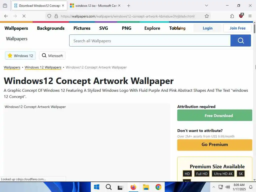This screenshot has width=256, height=192.
Task: Click the URL address bar
Action: pos(128,16)
